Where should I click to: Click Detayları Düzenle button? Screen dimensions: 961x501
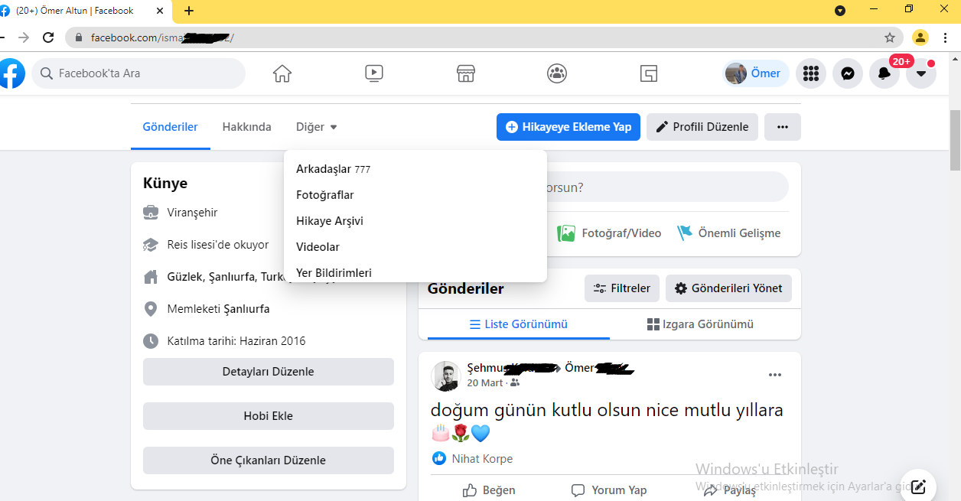pyautogui.click(x=269, y=372)
